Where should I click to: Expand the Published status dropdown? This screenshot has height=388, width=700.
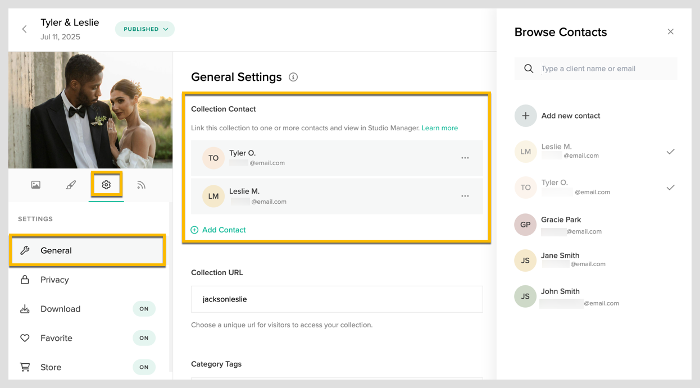[x=145, y=29]
